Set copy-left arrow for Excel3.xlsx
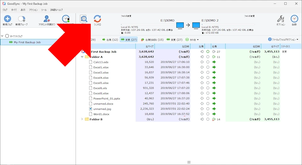Viewport: 302px width, 165px height. (x=202, y=72)
